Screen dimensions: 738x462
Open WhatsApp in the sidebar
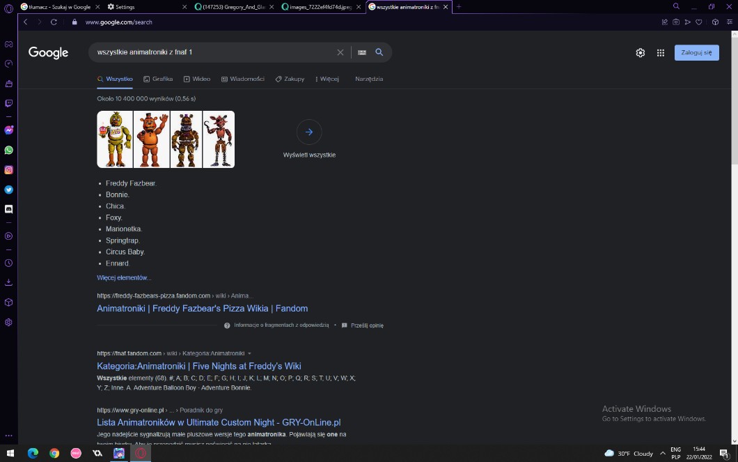tap(8, 150)
